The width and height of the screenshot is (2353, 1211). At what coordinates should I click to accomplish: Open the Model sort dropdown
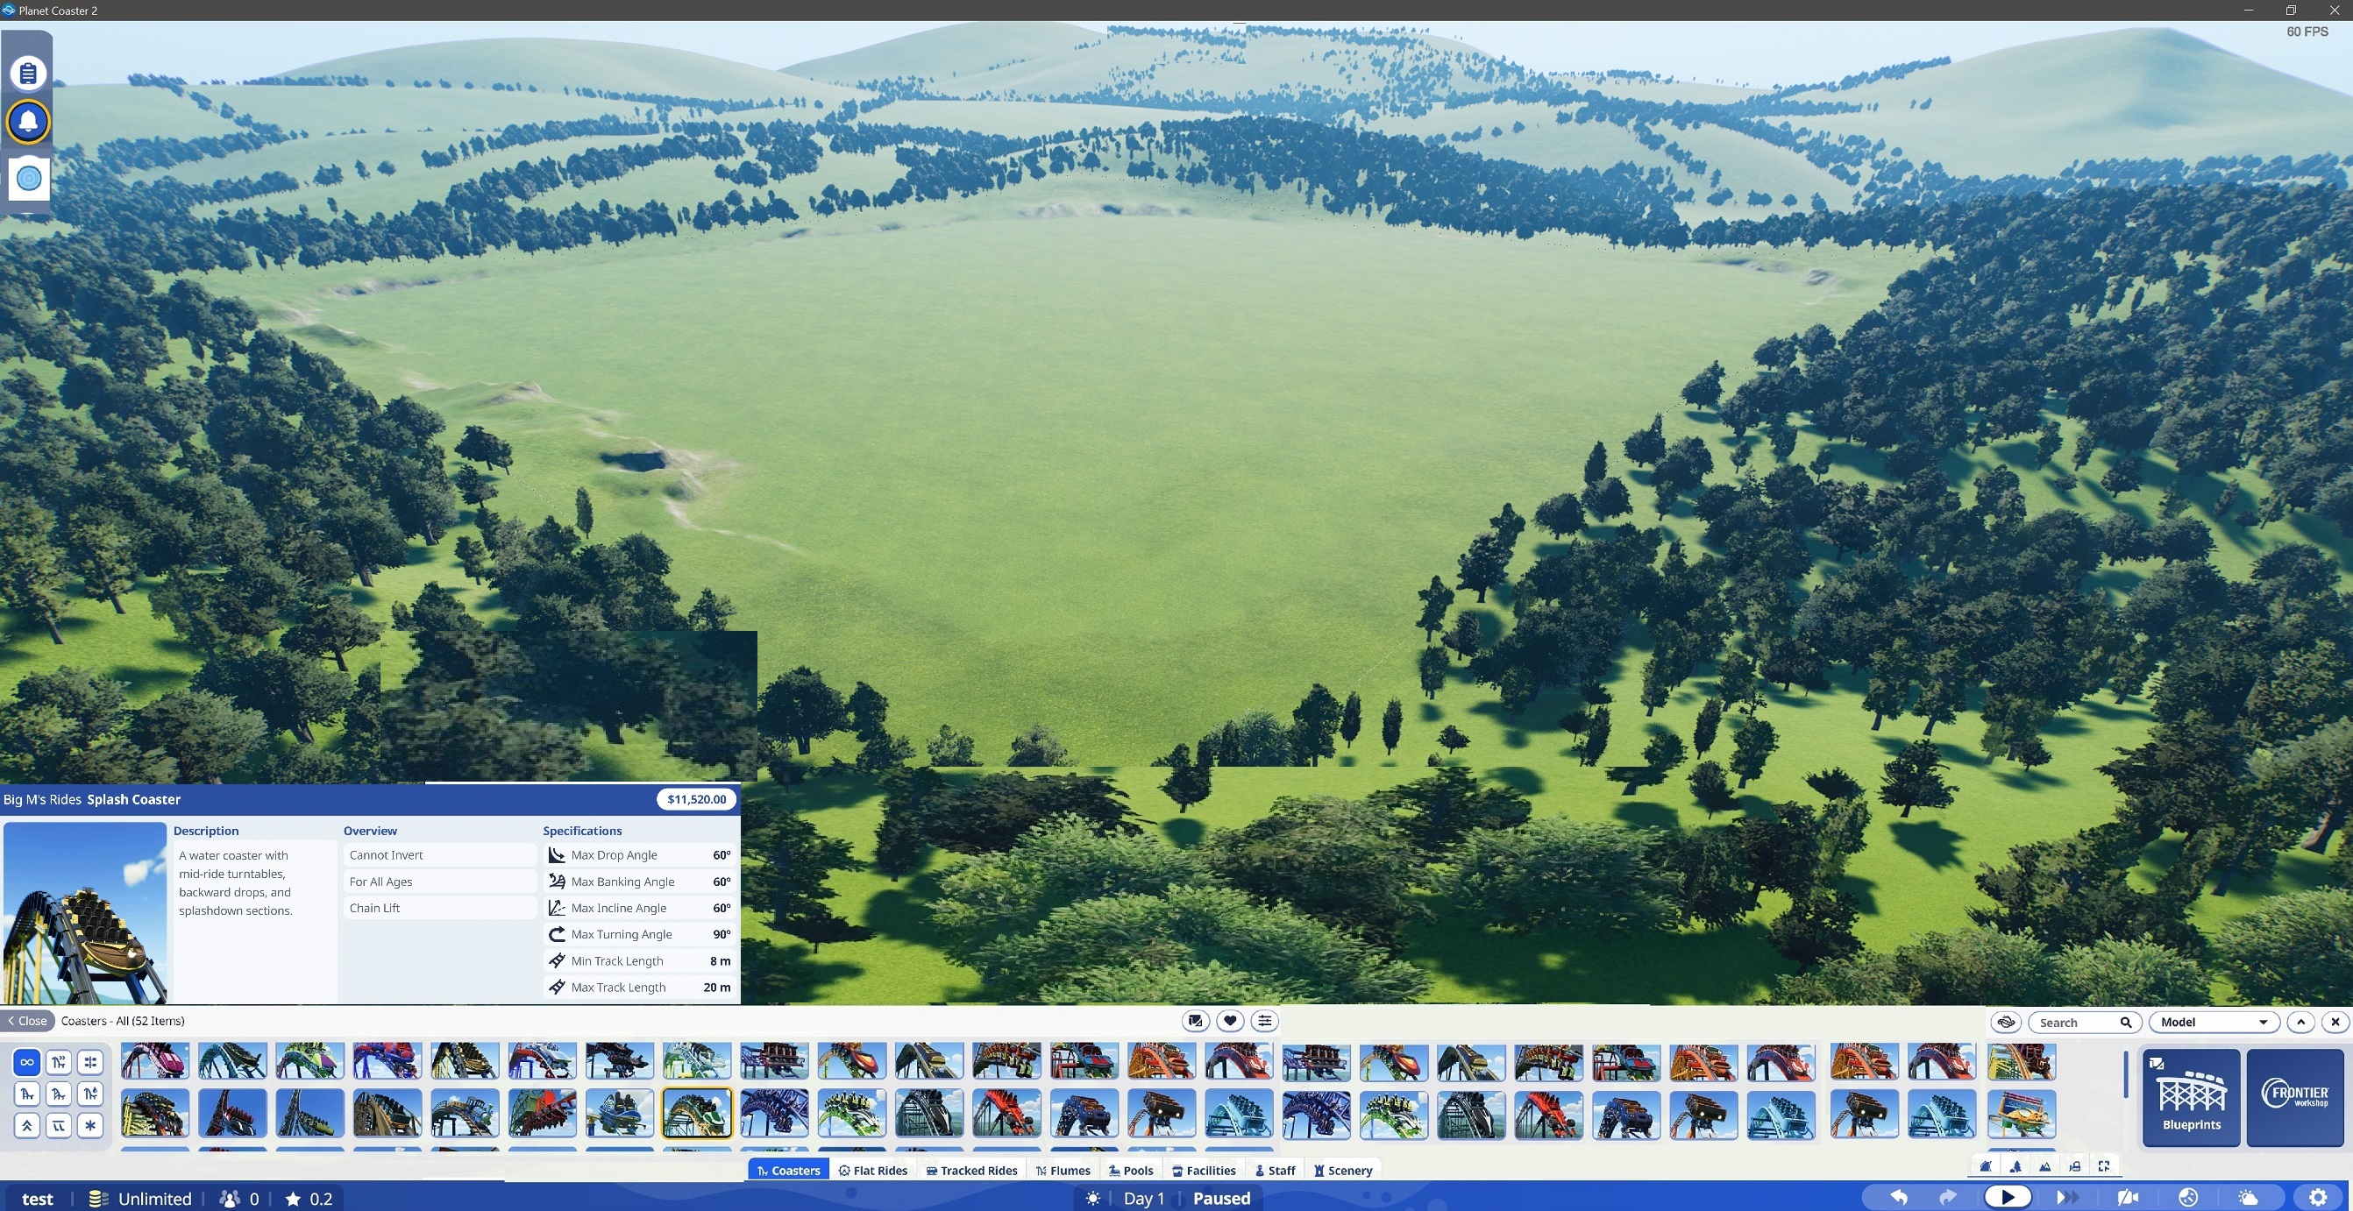pos(2214,1022)
